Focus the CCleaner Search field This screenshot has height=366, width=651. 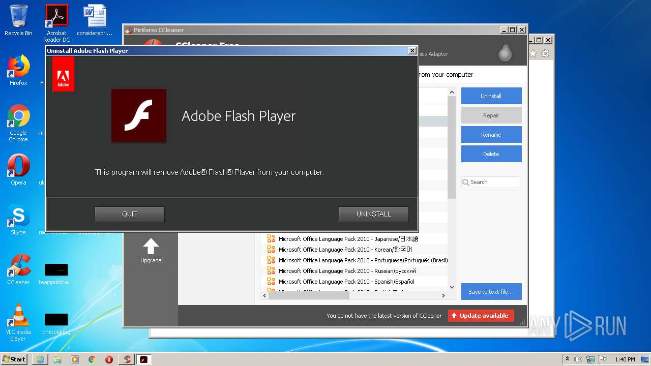[x=491, y=182]
